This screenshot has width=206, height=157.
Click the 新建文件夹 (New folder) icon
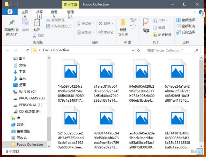click(x=123, y=23)
